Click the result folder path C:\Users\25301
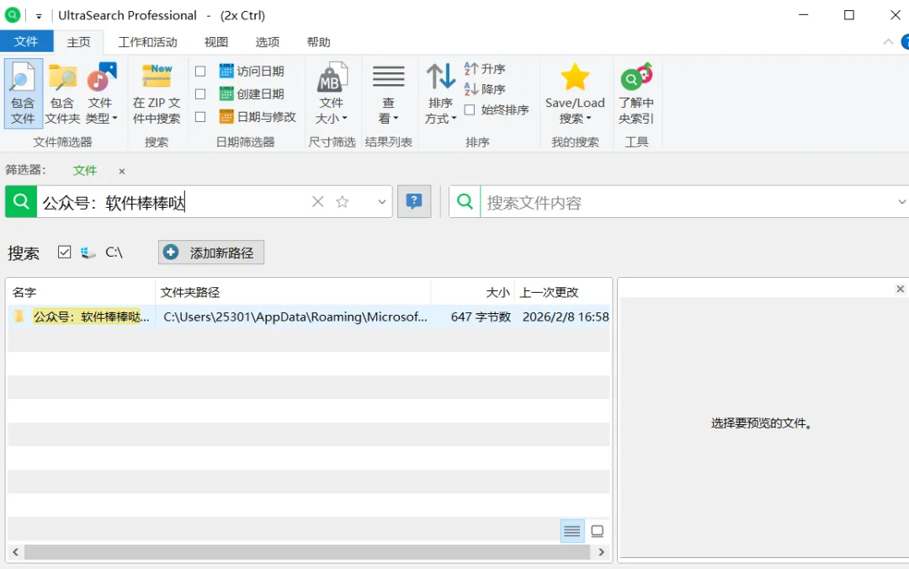This screenshot has height=569, width=909. [295, 316]
